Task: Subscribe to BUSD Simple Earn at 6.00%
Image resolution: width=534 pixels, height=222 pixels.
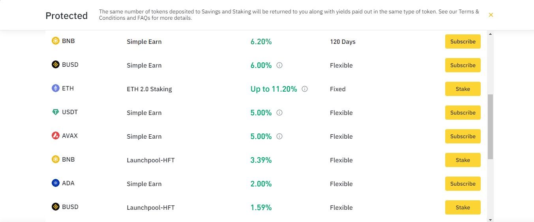Action: (463, 65)
